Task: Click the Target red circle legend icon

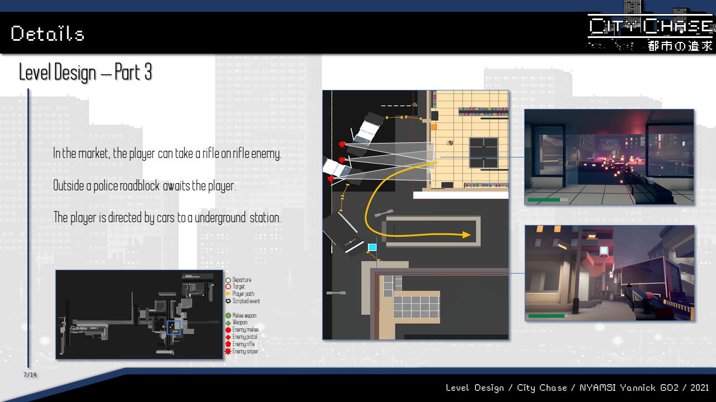Action: point(228,287)
